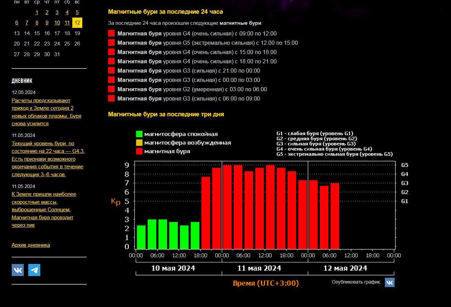
Task: Click the yellow legend square for excited magnetosphere
Action: [139, 143]
